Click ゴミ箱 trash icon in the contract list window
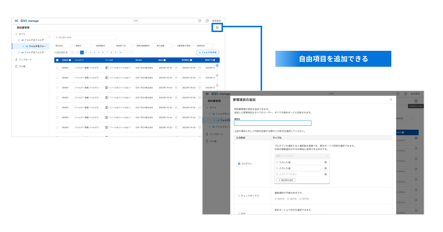 click(x=16, y=66)
